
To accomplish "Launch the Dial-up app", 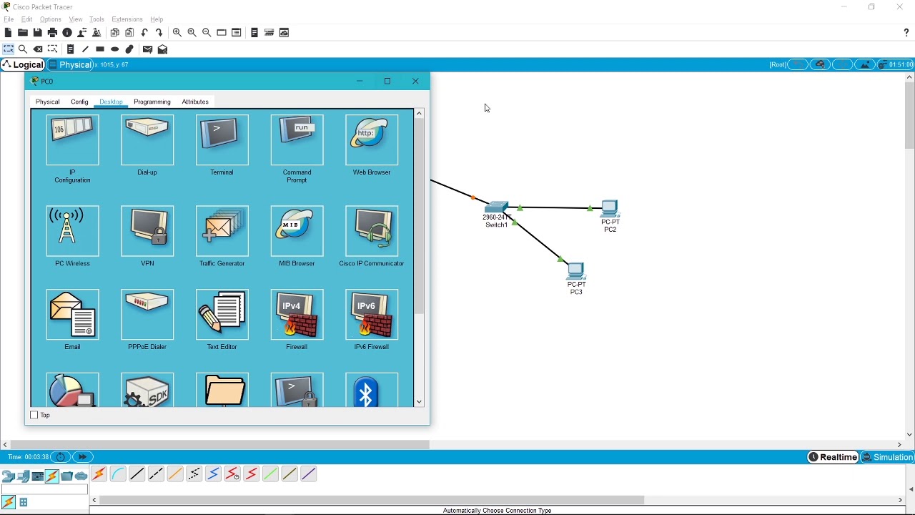I will [x=147, y=140].
